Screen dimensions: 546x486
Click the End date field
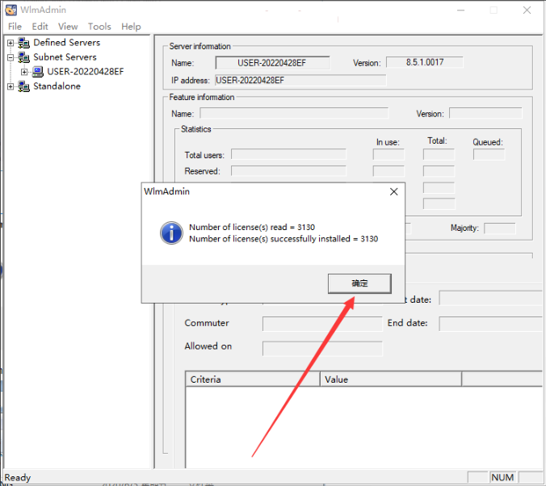[x=491, y=324]
